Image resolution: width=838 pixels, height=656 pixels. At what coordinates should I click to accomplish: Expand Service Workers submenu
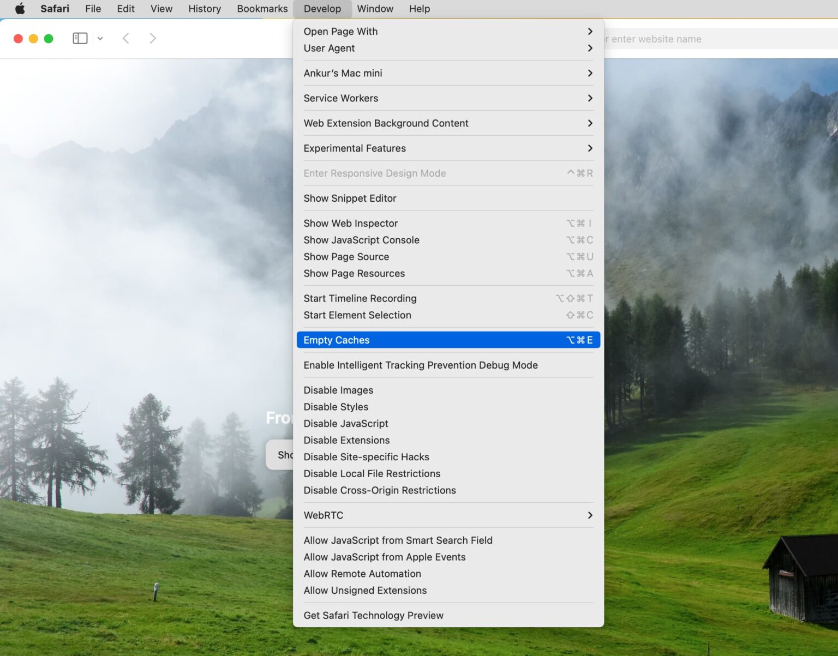click(x=448, y=98)
